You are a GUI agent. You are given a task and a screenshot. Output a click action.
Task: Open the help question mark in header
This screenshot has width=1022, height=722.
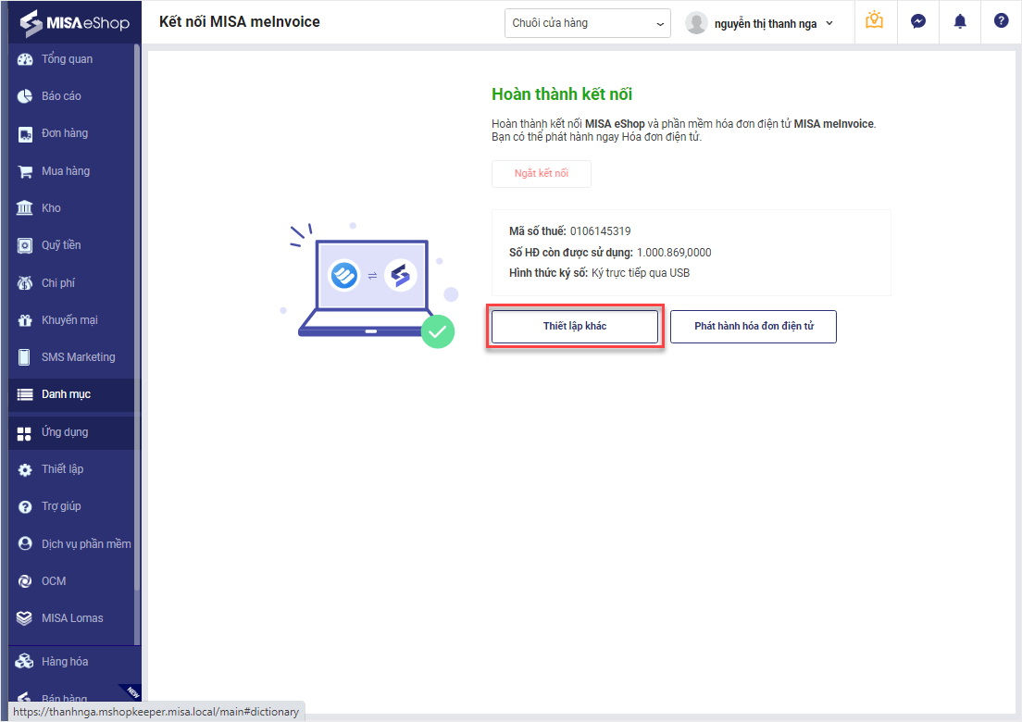pyautogui.click(x=1001, y=21)
